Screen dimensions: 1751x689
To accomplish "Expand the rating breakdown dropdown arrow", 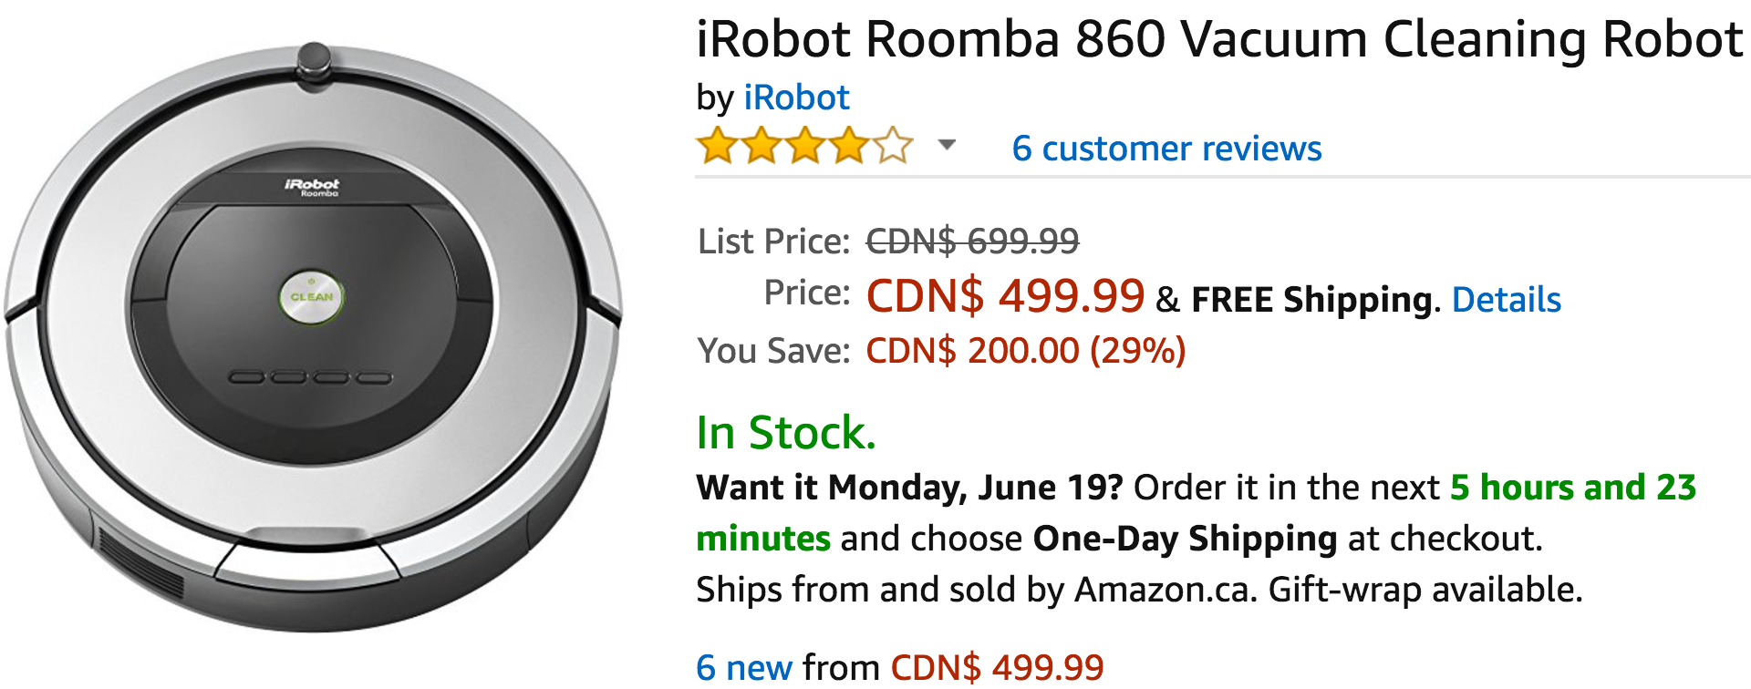I will click(947, 145).
